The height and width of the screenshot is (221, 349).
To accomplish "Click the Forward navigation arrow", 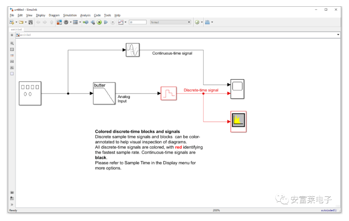I will tap(45, 22).
